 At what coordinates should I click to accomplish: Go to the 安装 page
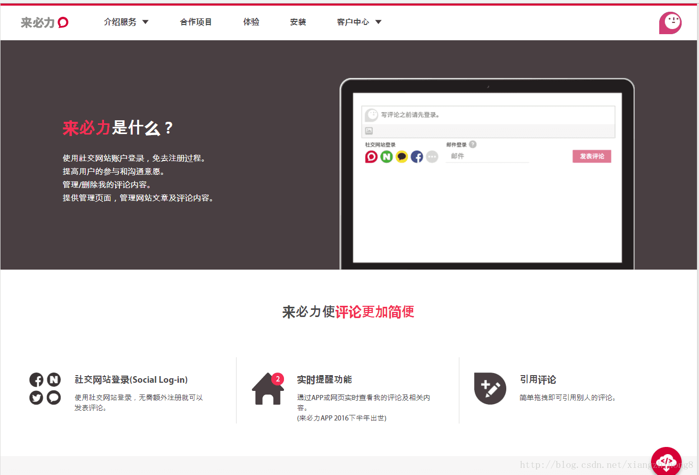pos(298,22)
